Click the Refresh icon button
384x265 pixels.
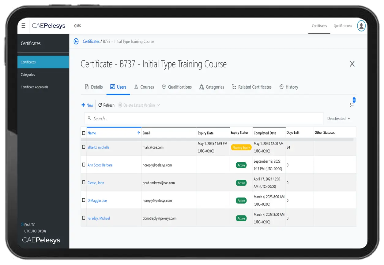[x=100, y=105]
